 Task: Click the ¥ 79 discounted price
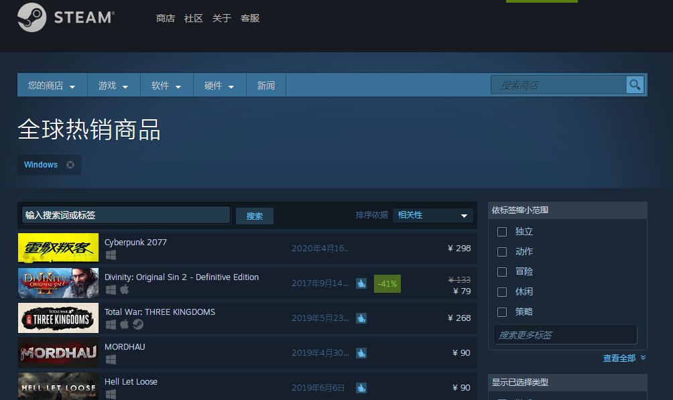462,291
